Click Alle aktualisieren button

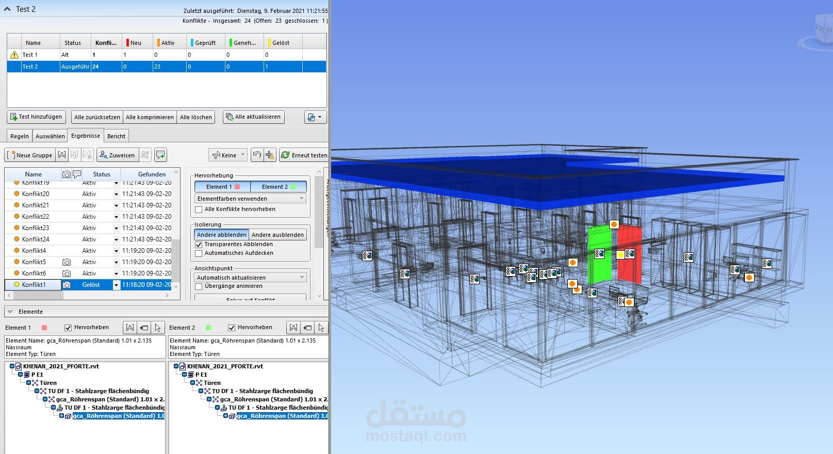[254, 117]
